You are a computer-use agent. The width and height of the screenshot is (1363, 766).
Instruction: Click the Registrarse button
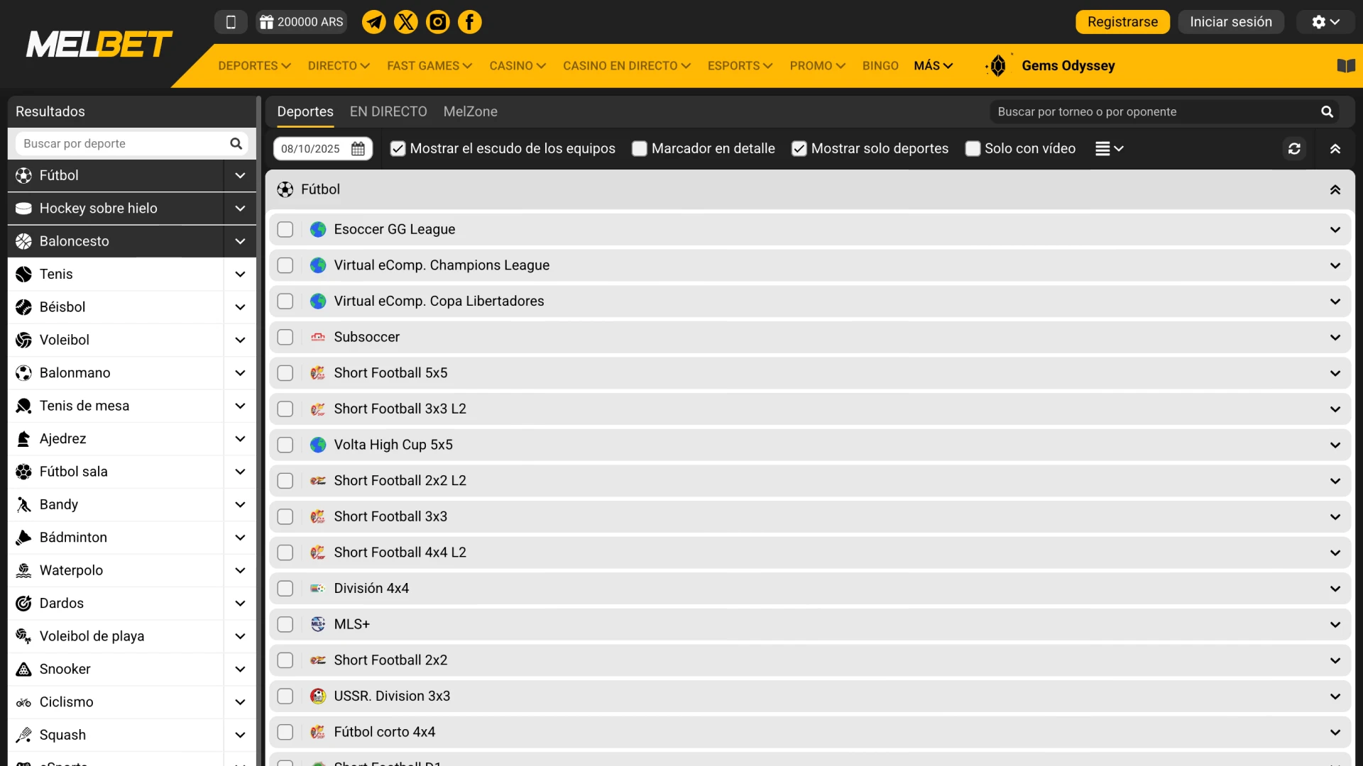pyautogui.click(x=1122, y=22)
